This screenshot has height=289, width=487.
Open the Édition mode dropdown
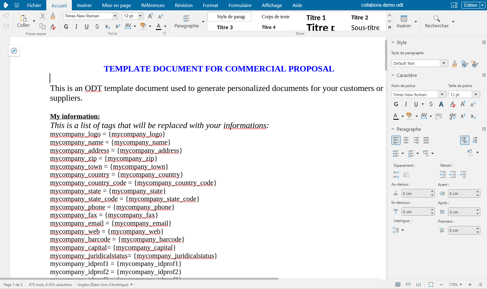[482, 5]
